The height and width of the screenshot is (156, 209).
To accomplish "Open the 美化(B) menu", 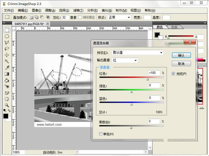I will 107,10.
